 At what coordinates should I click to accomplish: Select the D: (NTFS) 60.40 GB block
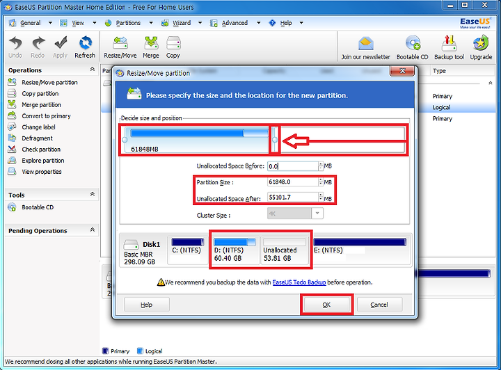point(234,250)
